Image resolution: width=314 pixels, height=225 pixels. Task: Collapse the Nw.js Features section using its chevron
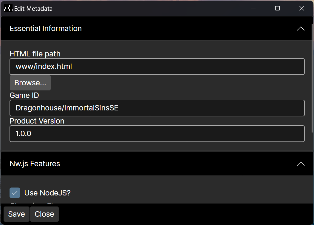(301, 164)
